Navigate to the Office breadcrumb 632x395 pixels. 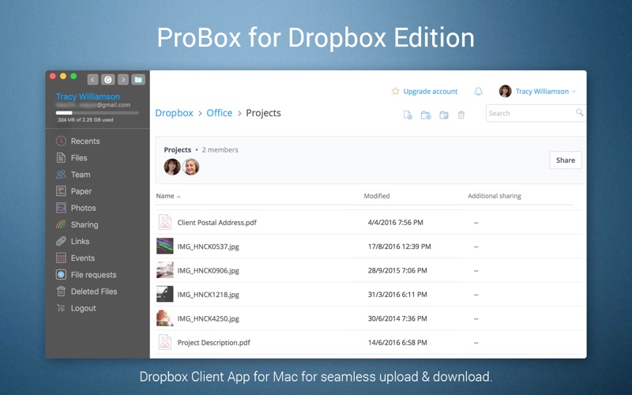pos(220,113)
